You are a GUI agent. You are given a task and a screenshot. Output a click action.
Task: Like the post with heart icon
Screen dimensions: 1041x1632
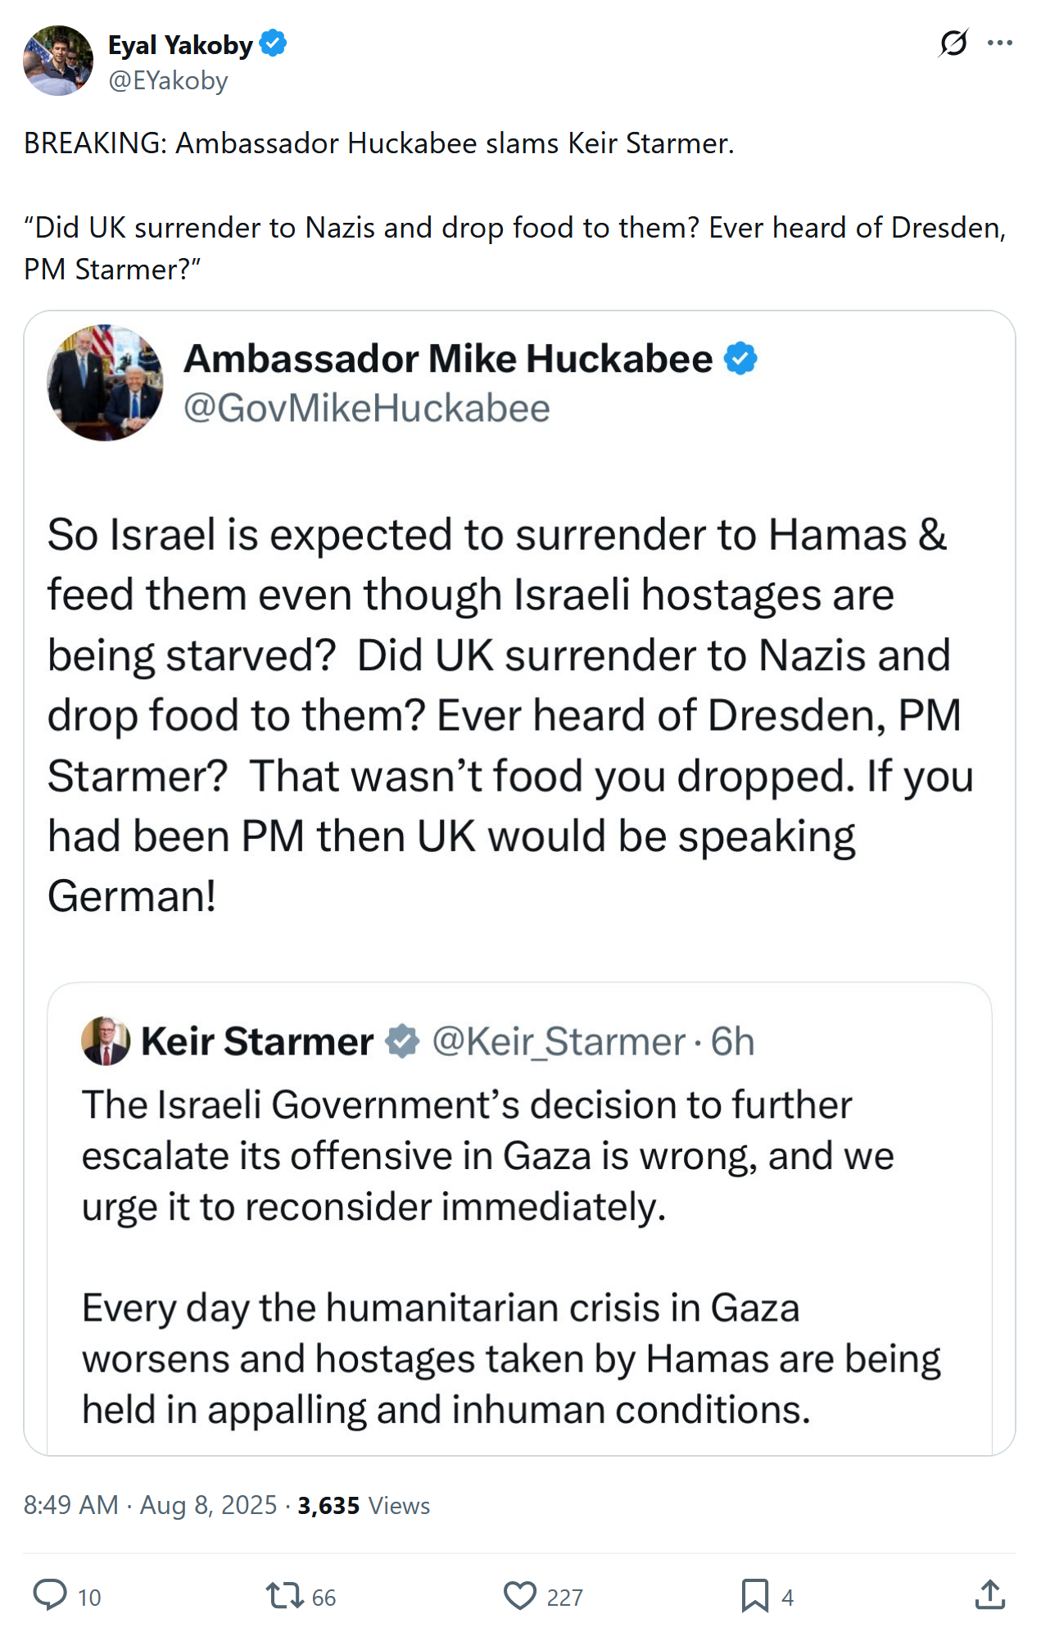coord(519,1595)
